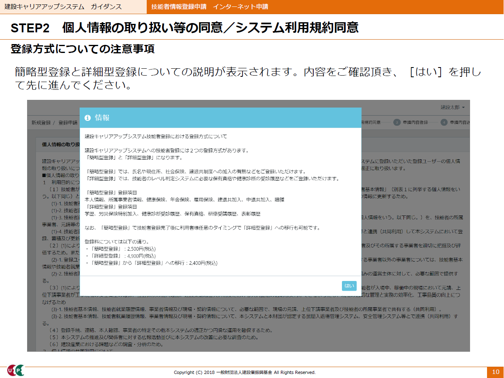Click the fee line 「簡略型登録」：2,500円(税込)
The image size is (504, 378).
(120, 249)
